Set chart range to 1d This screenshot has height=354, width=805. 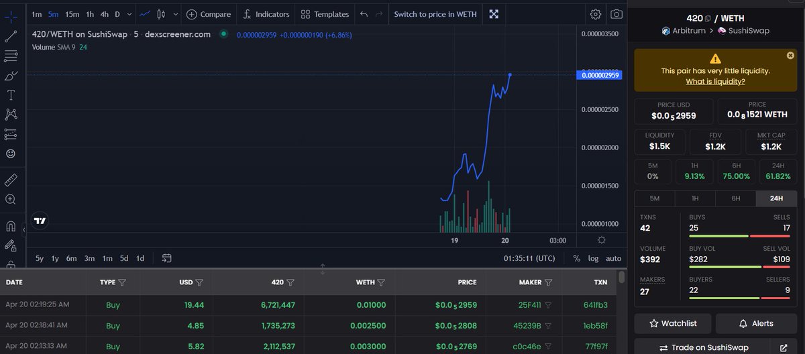[140, 258]
